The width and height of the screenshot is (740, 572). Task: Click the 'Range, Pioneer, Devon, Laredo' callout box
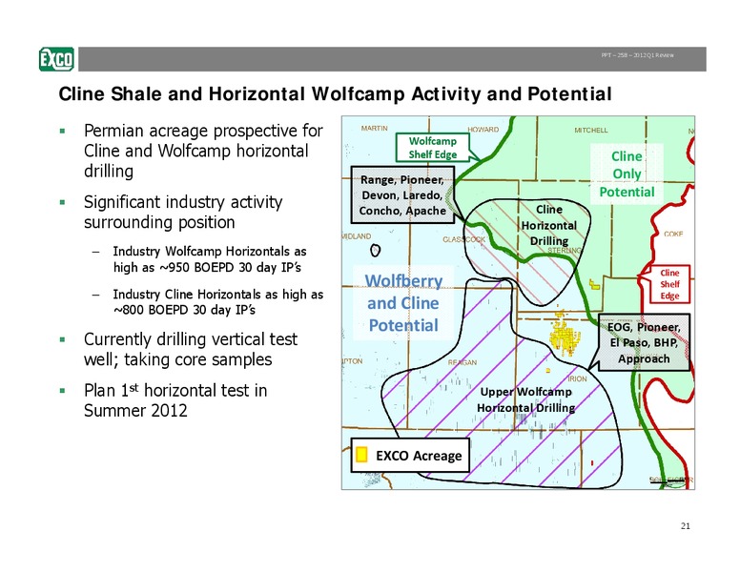tap(402, 194)
